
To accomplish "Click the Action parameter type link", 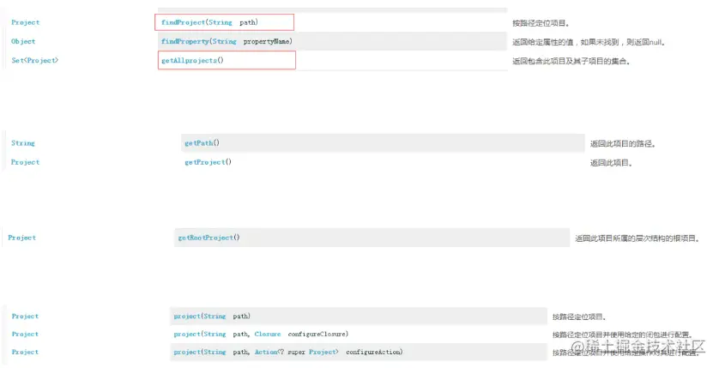I will pos(267,352).
